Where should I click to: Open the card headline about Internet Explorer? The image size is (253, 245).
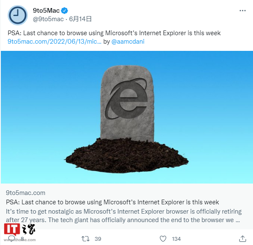(112, 202)
